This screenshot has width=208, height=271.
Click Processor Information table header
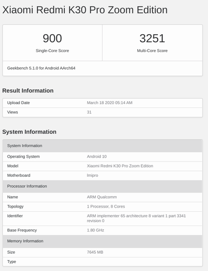click(103, 186)
